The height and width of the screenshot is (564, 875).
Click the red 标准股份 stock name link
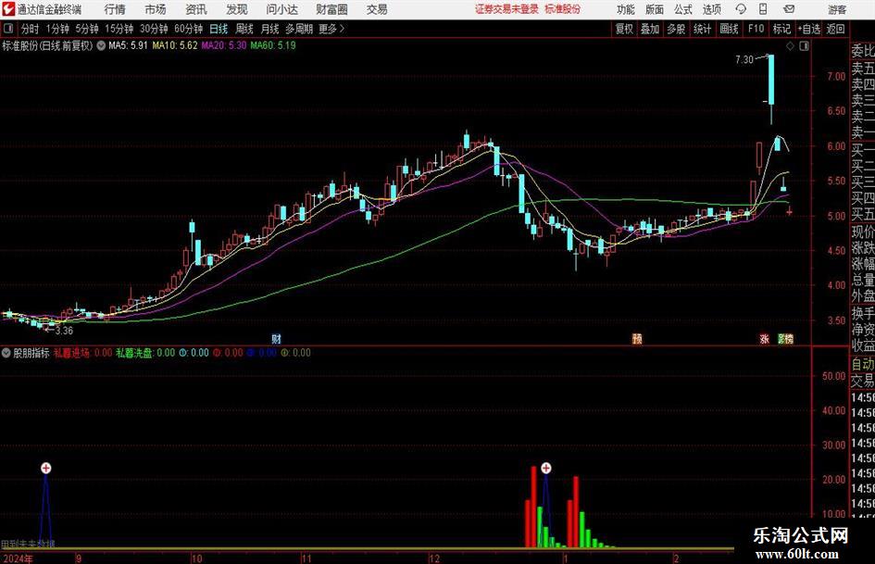click(563, 9)
